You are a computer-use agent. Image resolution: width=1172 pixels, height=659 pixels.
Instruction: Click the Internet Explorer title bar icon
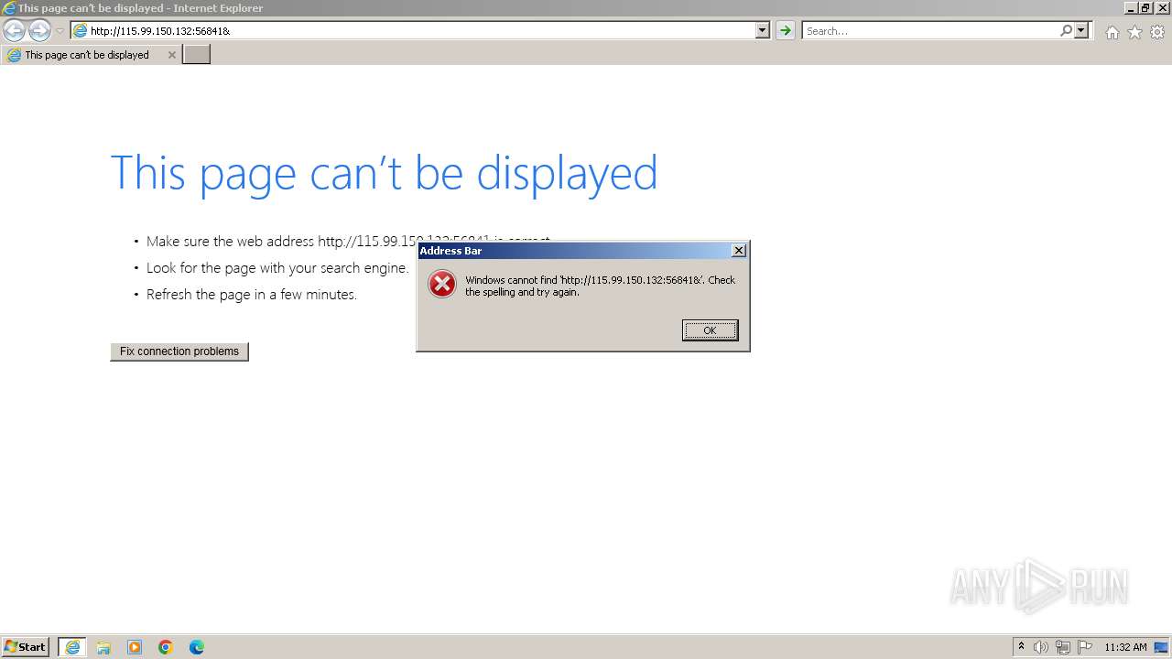[x=9, y=8]
